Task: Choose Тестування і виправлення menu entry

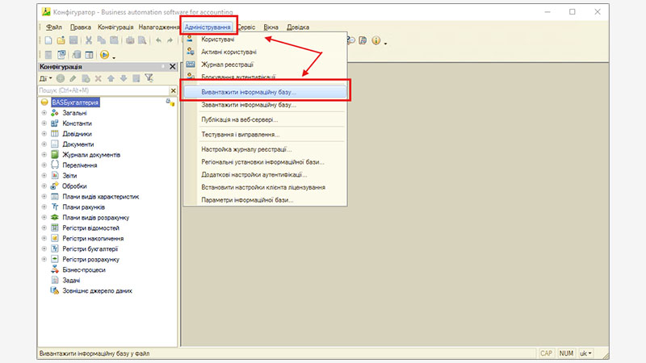Action: pyautogui.click(x=241, y=135)
